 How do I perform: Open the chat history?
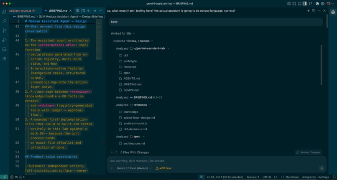(x=314, y=10)
